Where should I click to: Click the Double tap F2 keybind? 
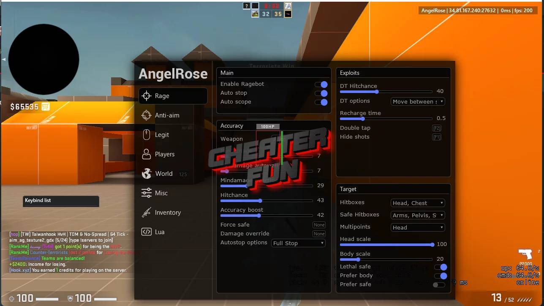click(437, 128)
